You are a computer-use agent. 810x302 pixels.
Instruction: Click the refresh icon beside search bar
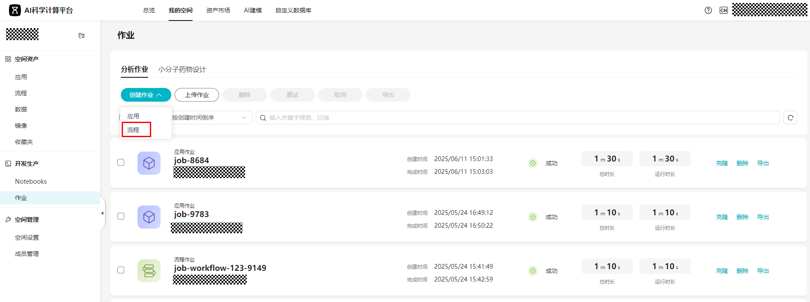coord(790,117)
